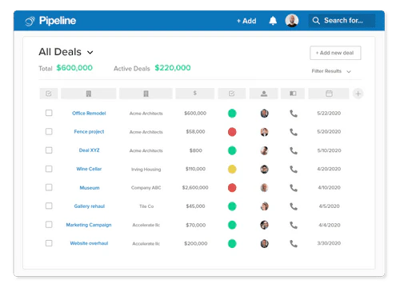Click the dollar amount column header
The width and height of the screenshot is (400, 288).
point(195,94)
